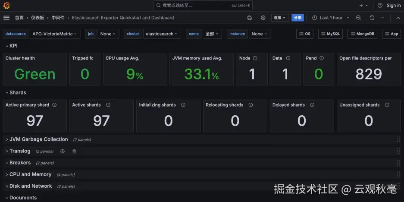404x202 pixels.
Task: Click info icon on Delayed shards
Action: pyautogui.click(x=312, y=105)
